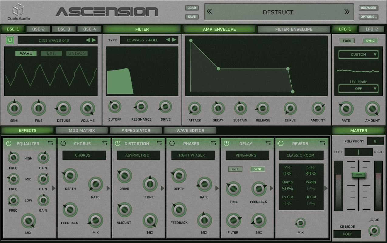Switch to OSC 3 tab
The image size is (387, 243).
tap(64, 29)
